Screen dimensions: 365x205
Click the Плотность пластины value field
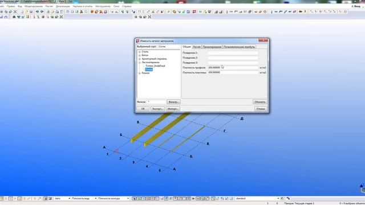pos(233,72)
